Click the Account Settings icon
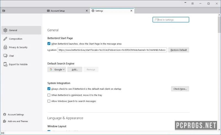This screenshot has width=221, height=135. click(5, 114)
